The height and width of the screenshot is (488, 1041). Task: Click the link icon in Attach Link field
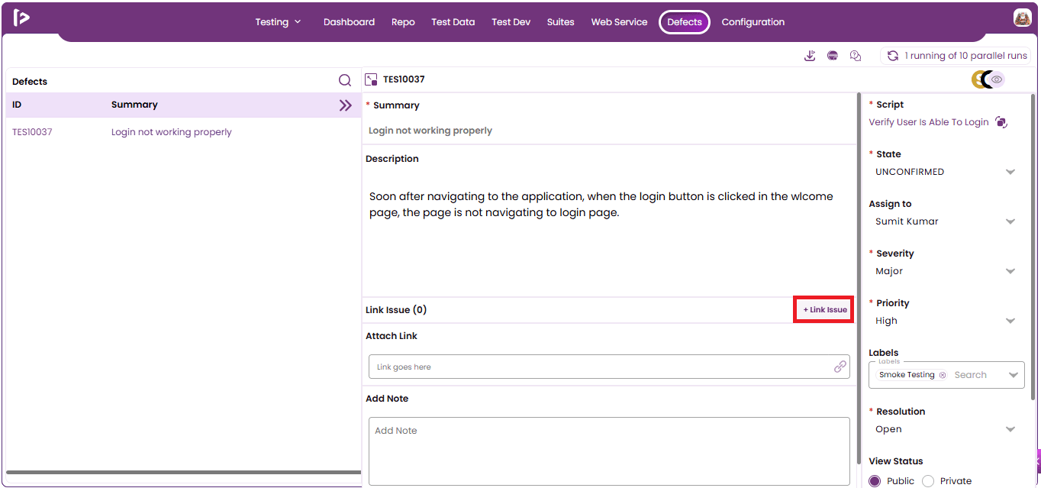click(840, 367)
